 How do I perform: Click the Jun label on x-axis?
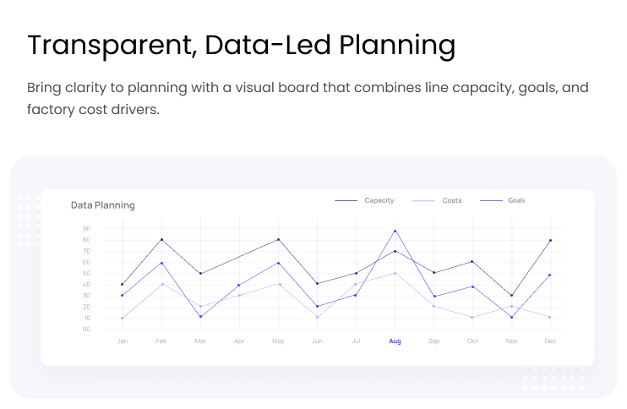click(x=317, y=341)
